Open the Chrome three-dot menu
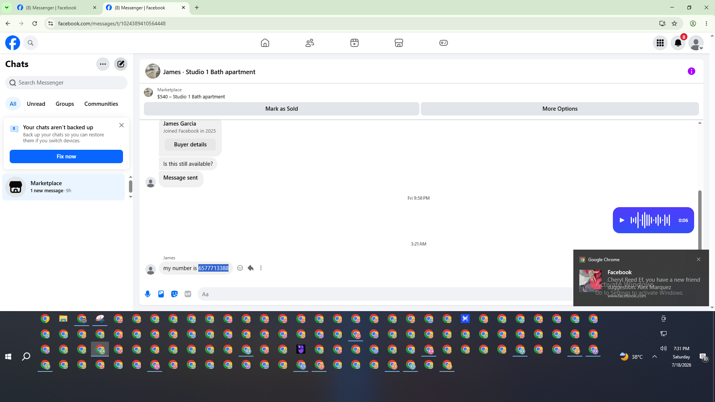The image size is (715, 402). click(x=706, y=23)
